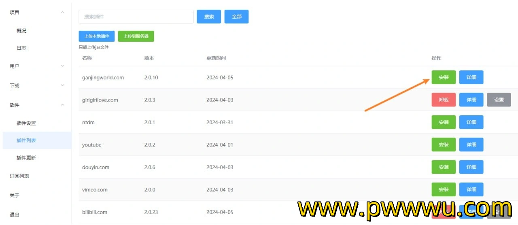518x225 pixels.
Task: Open 关于 in sidebar
Action: tap(15, 195)
